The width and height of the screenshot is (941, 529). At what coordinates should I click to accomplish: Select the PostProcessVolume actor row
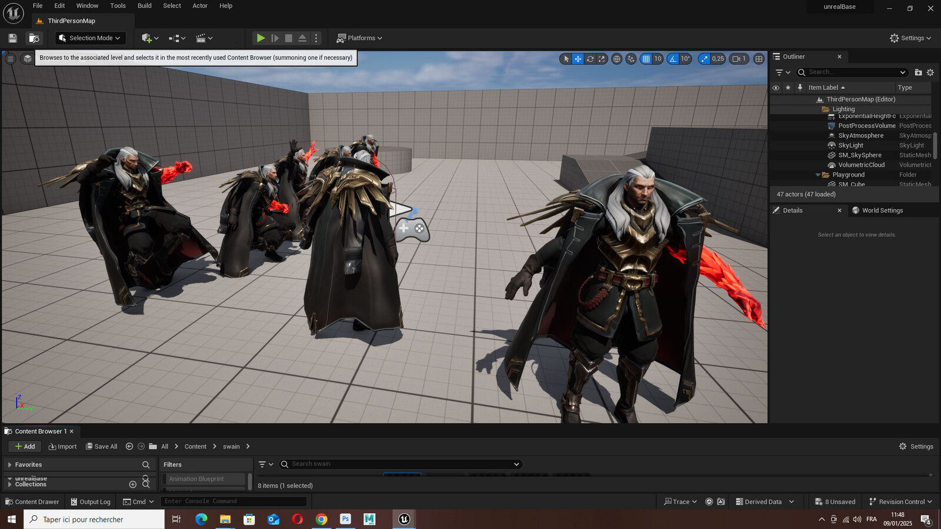point(851,126)
